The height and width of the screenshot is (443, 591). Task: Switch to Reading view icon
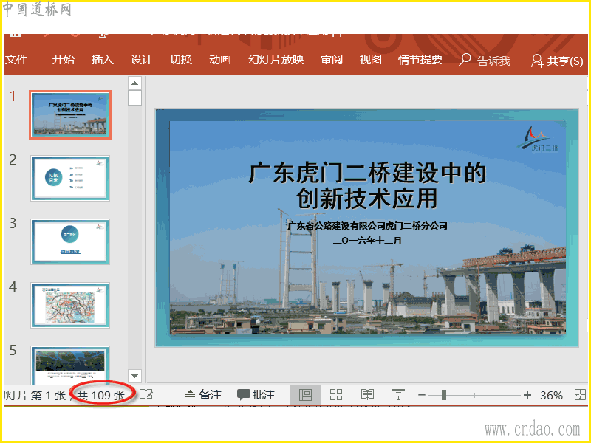(x=367, y=395)
